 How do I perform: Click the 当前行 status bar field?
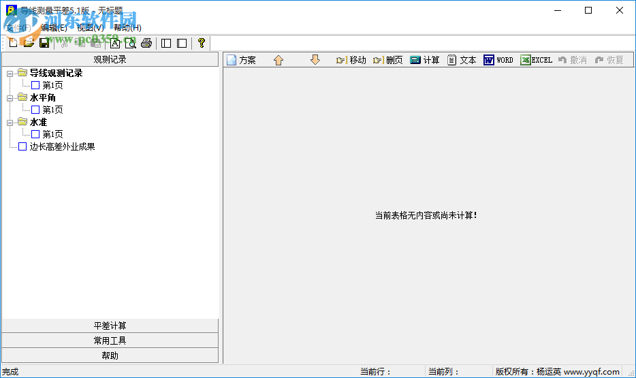(x=375, y=371)
